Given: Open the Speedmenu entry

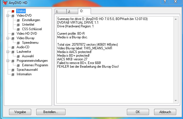Looking at the screenshot, I should 30,43.
